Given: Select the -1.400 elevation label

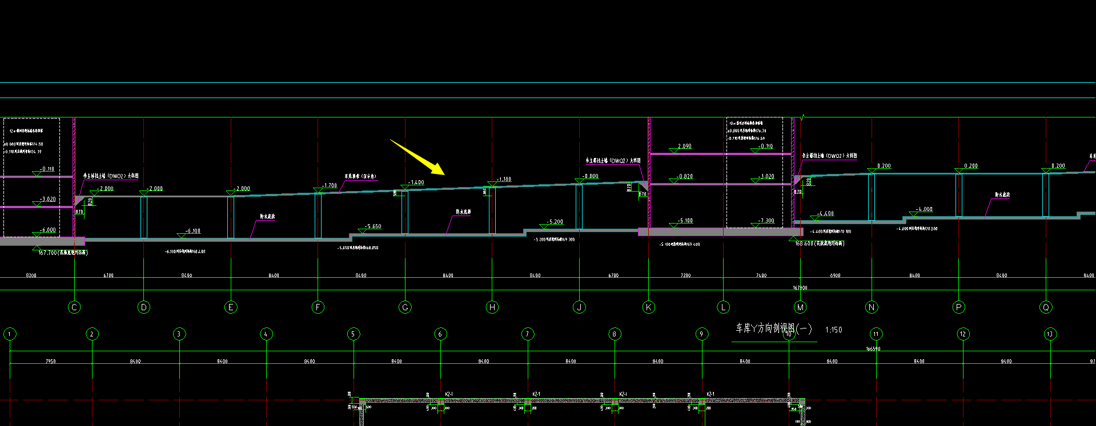Looking at the screenshot, I should click(x=416, y=182).
